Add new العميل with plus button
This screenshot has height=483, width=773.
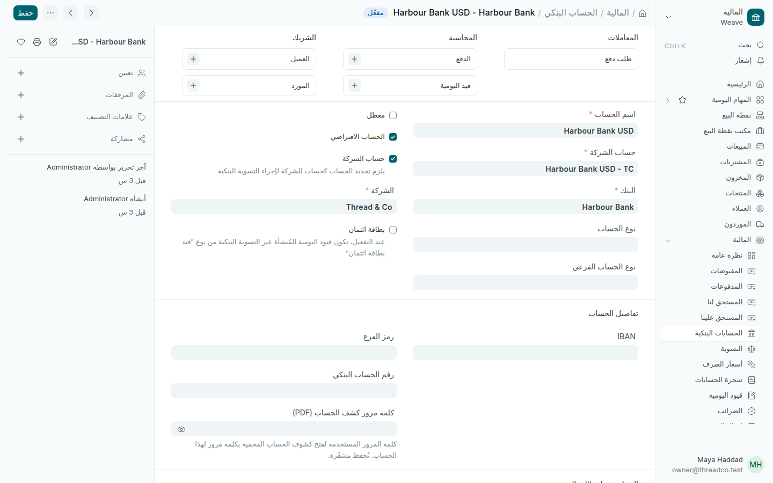pos(193,59)
